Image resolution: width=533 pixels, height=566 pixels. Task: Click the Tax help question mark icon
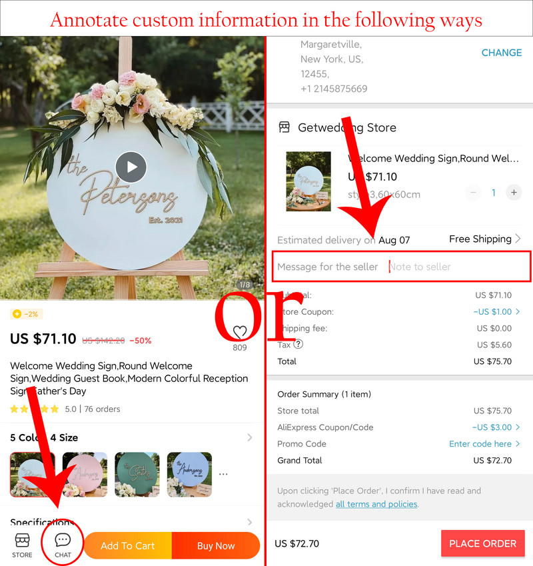[298, 345]
